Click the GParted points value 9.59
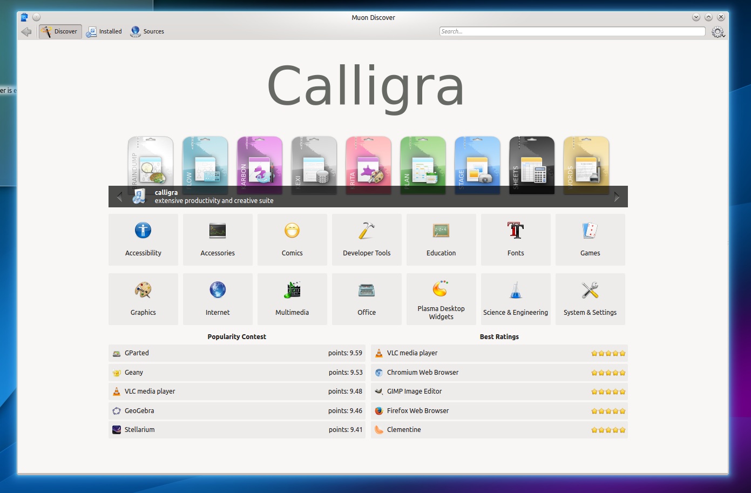Screen dimensions: 751x493 pyautogui.click(x=345, y=353)
